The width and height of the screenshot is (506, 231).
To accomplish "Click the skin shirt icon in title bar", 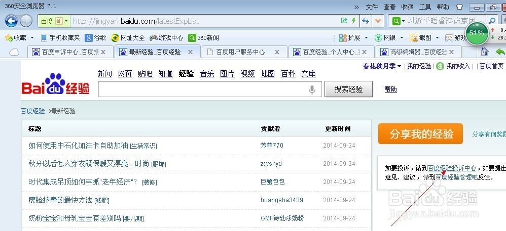I will pyautogui.click(x=459, y=7).
